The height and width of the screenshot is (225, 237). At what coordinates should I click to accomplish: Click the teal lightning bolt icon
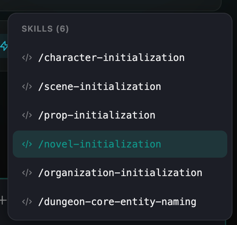click(x=4, y=46)
